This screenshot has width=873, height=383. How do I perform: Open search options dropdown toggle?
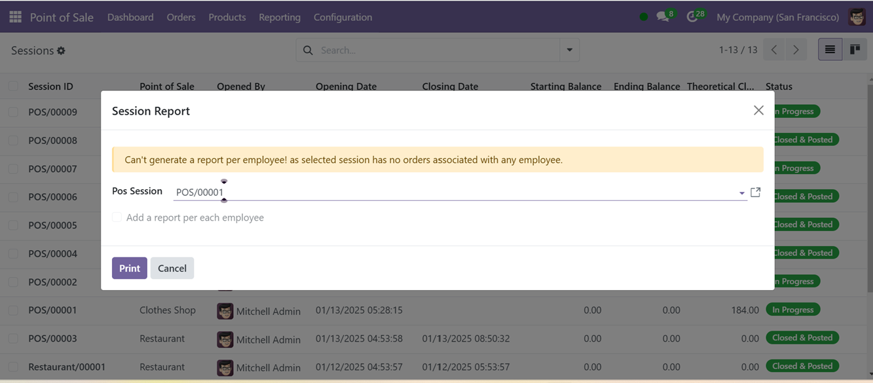[x=569, y=50]
